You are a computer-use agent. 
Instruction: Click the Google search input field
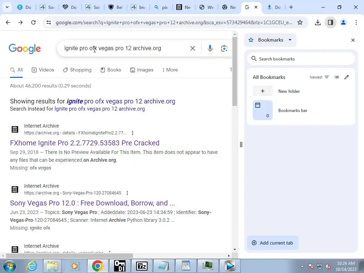click(125, 48)
